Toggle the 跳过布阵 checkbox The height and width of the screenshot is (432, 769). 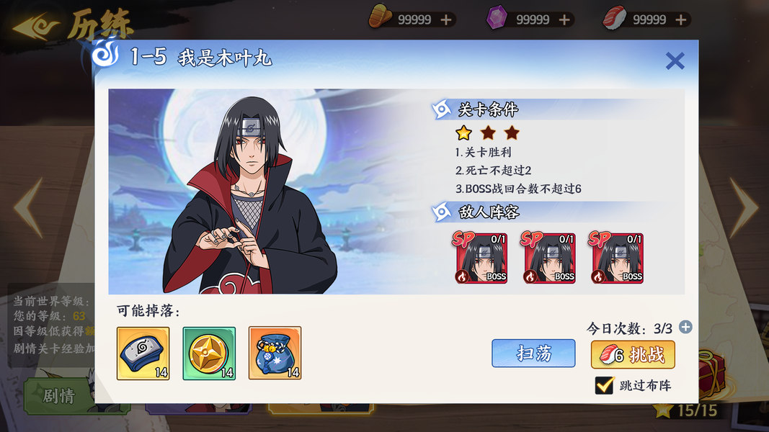point(604,385)
